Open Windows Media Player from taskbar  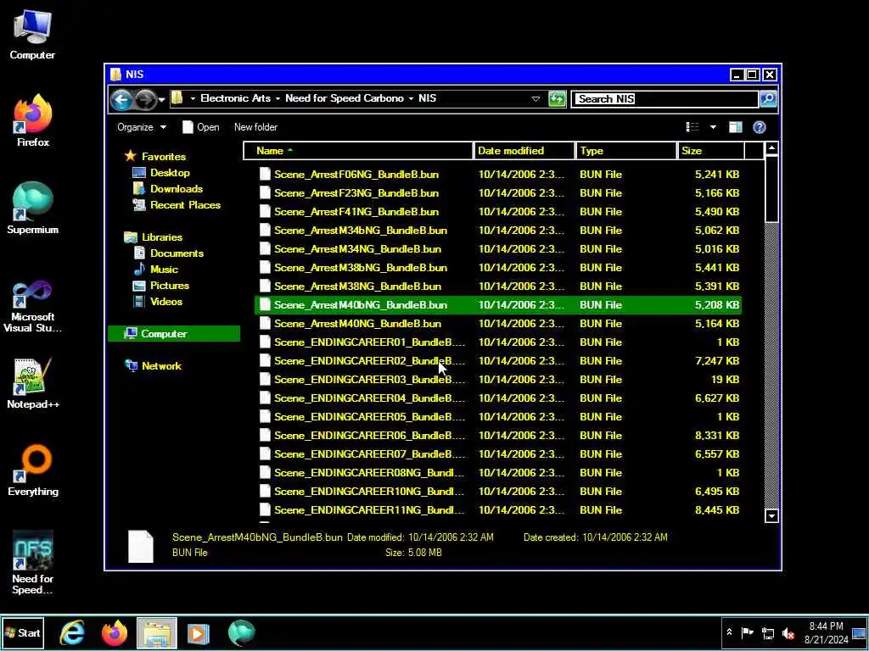pos(198,632)
